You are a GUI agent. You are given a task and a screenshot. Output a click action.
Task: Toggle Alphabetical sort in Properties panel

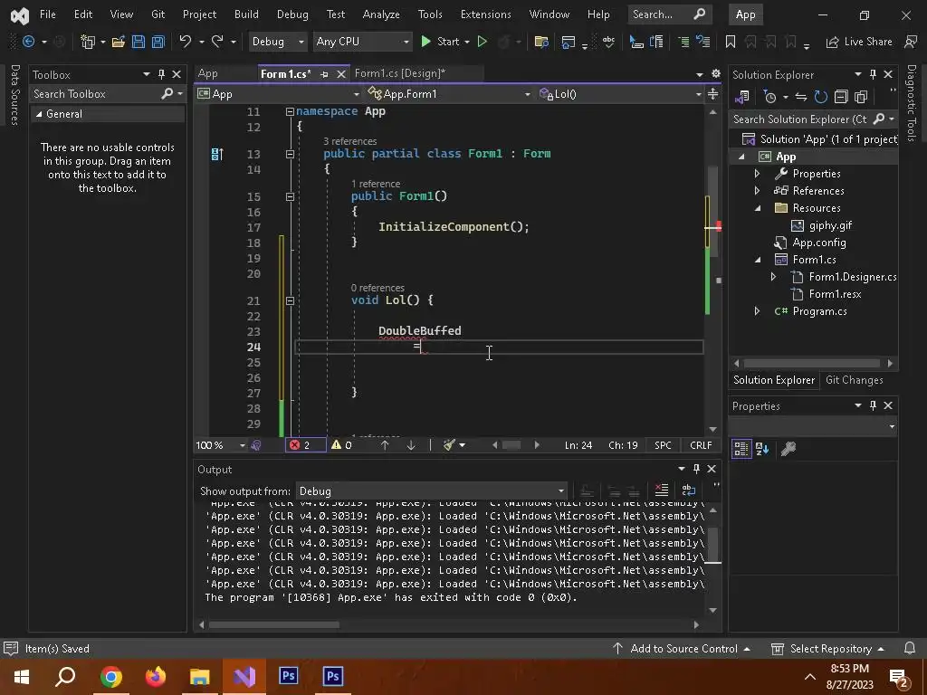pos(762,449)
